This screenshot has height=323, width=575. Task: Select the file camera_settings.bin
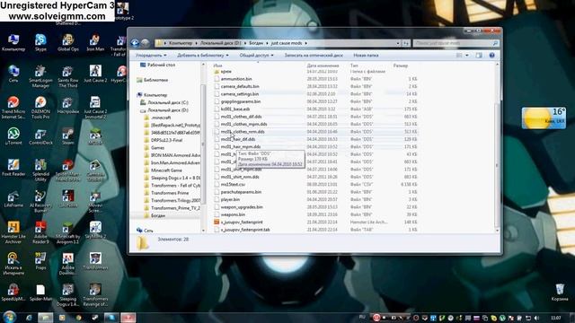[240, 94]
